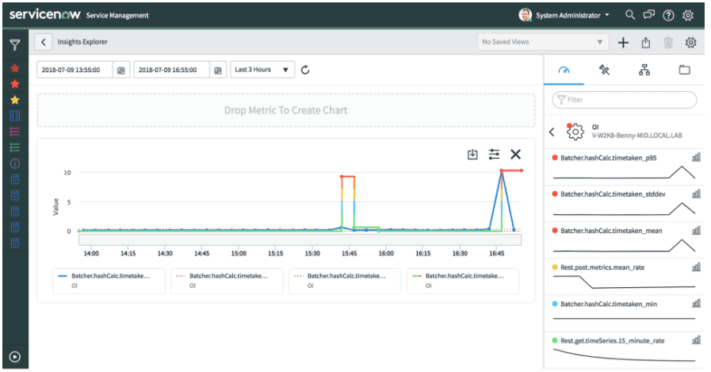Click the ServiceNow logo
Screen dimensions: 711x372
[45, 14]
